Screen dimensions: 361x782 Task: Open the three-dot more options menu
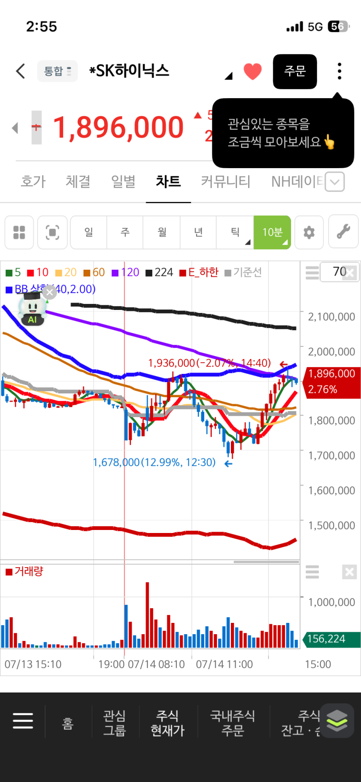click(339, 71)
